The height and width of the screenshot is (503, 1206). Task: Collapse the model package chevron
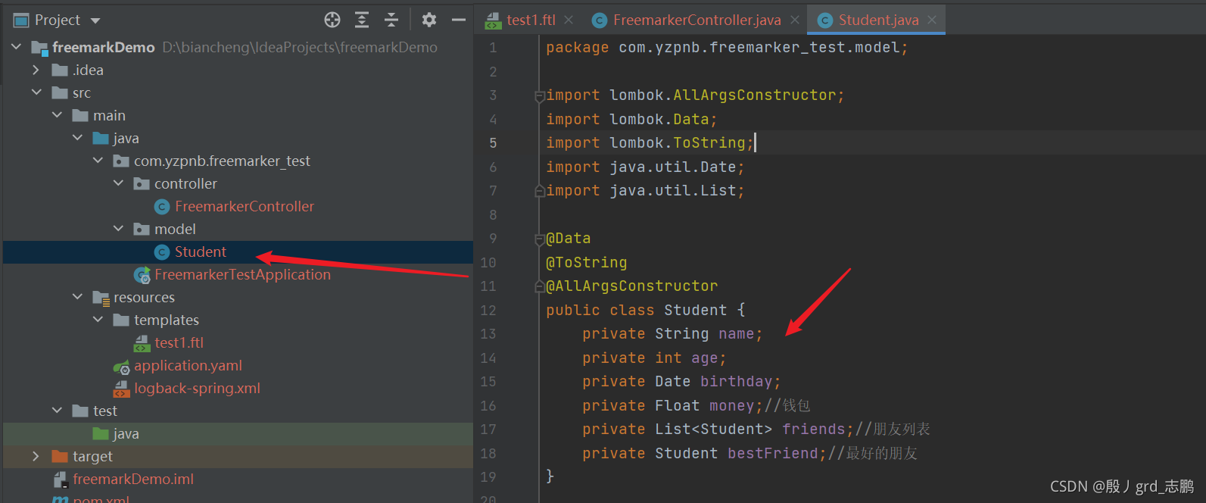[x=118, y=229]
